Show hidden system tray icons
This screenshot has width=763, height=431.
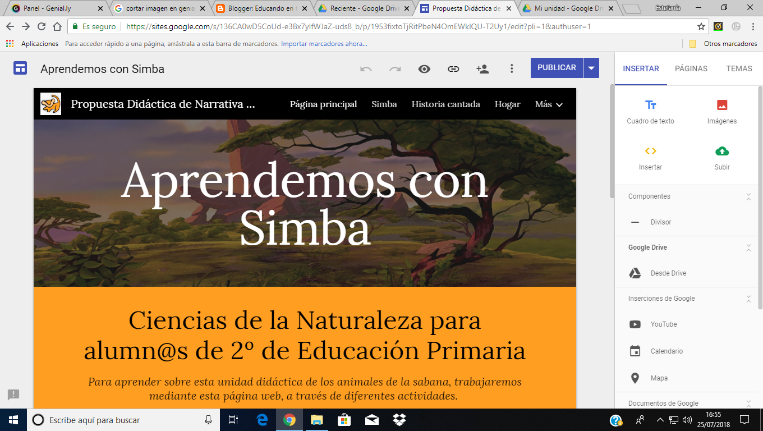pyautogui.click(x=660, y=420)
